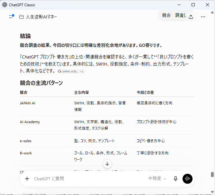Screen dimensions: 215x195
Task: Open the sidebar menu toggle
Action: (x=11, y=17)
